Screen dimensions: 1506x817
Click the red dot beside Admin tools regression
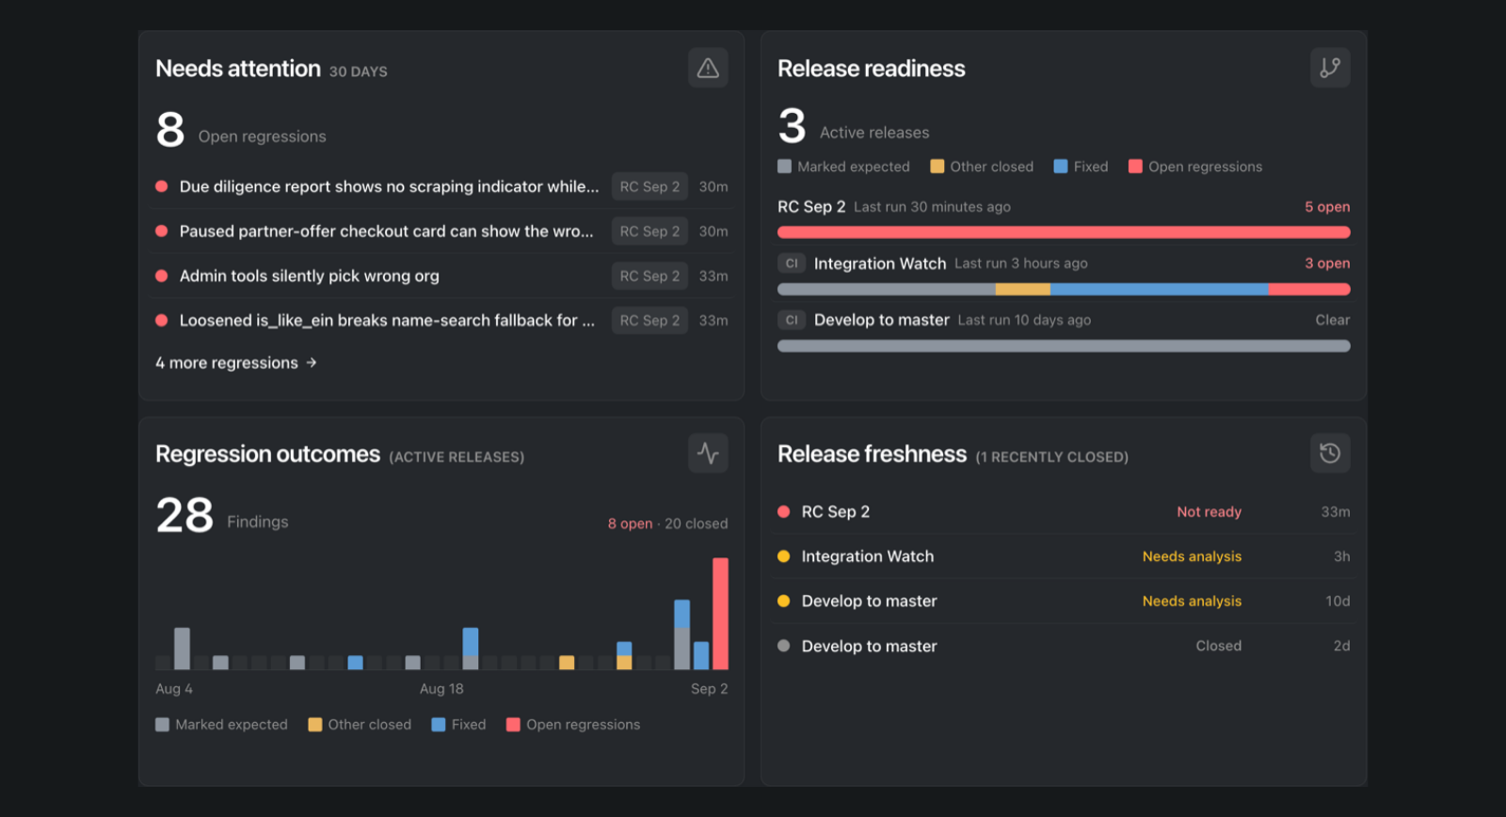point(162,276)
